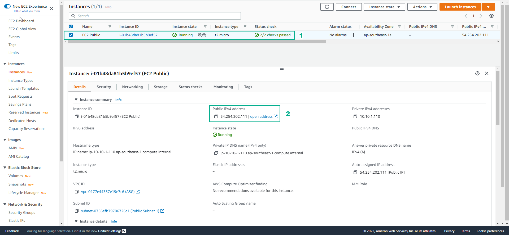Viewport: 509px width, 235px height.
Task: Open Launch instances split-button arrow
Action: click(488, 7)
